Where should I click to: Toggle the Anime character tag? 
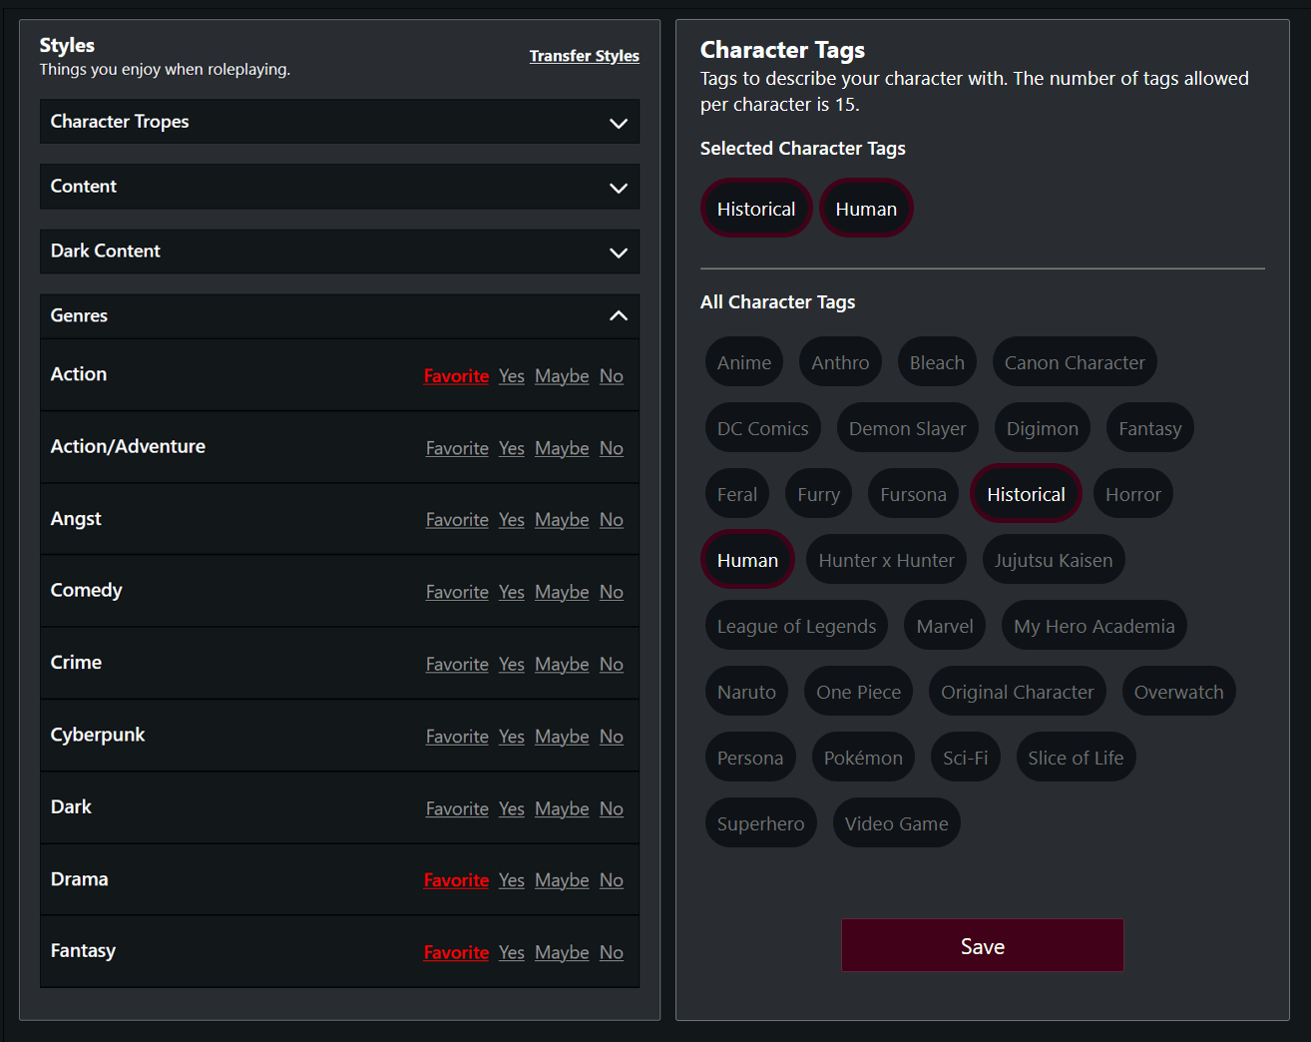[x=744, y=362]
